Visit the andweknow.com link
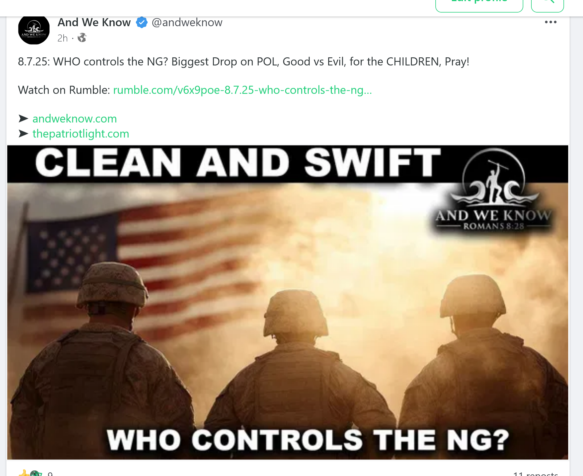This screenshot has height=476, width=583. [75, 119]
